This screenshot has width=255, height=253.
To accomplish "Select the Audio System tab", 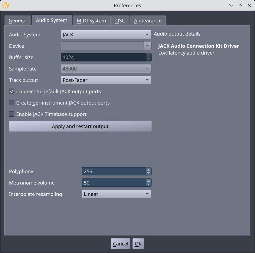I will (x=52, y=20).
